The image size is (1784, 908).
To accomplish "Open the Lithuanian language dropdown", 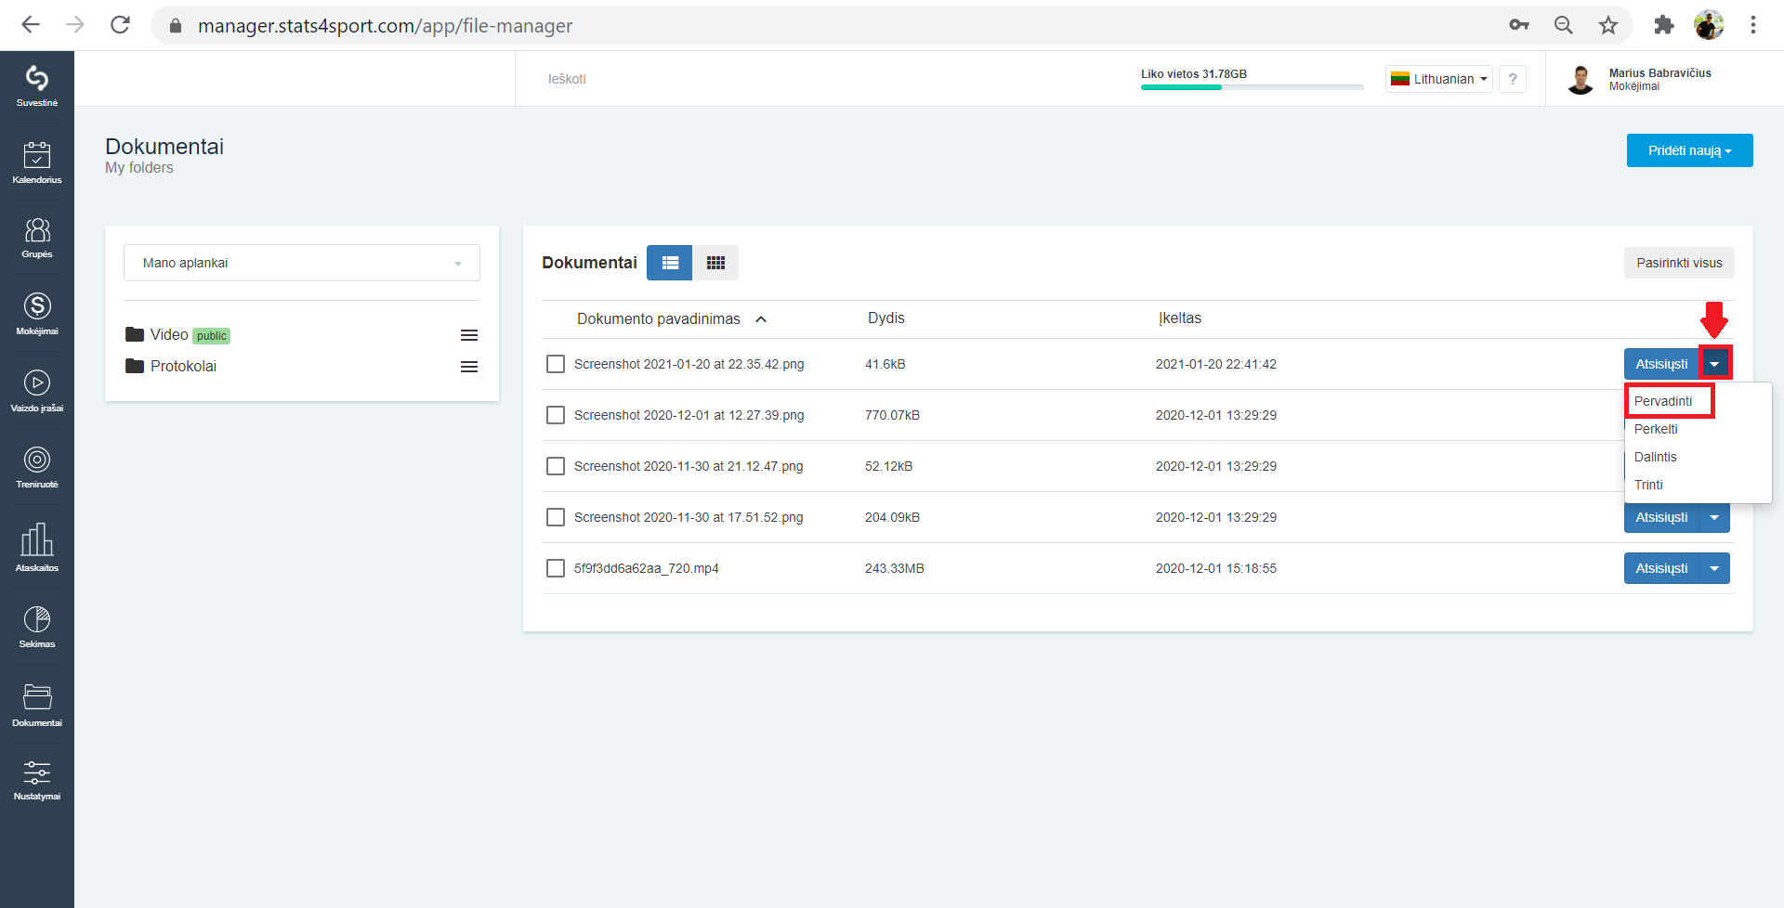I will tap(1439, 79).
